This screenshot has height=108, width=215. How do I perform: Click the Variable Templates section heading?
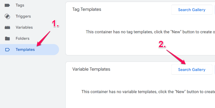click(x=91, y=69)
